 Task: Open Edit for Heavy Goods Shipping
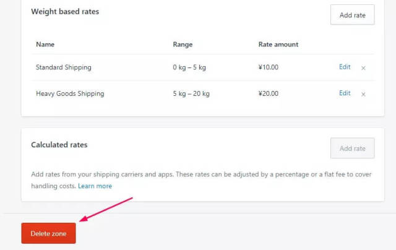point(345,93)
